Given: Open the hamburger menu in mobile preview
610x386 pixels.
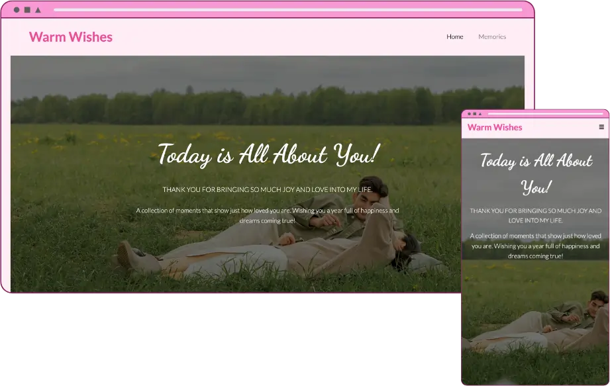Looking at the screenshot, I should click(x=601, y=127).
